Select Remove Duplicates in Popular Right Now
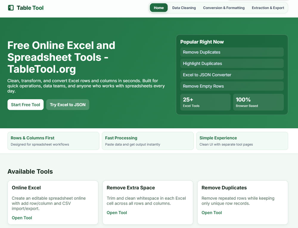Image resolution: width=298 pixels, height=228 pixels. pyautogui.click(x=232, y=52)
